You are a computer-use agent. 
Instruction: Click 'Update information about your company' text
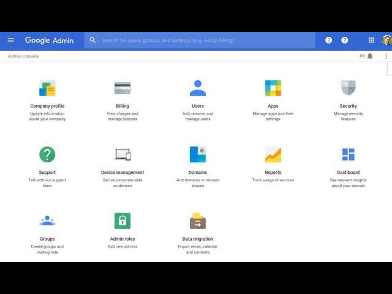(47, 116)
